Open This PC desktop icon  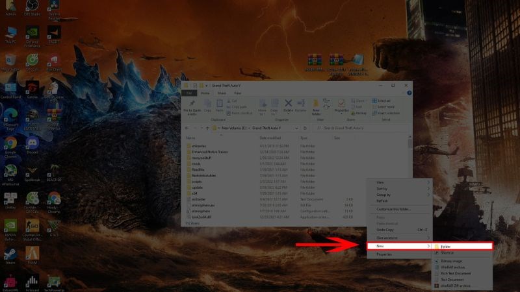click(10, 35)
